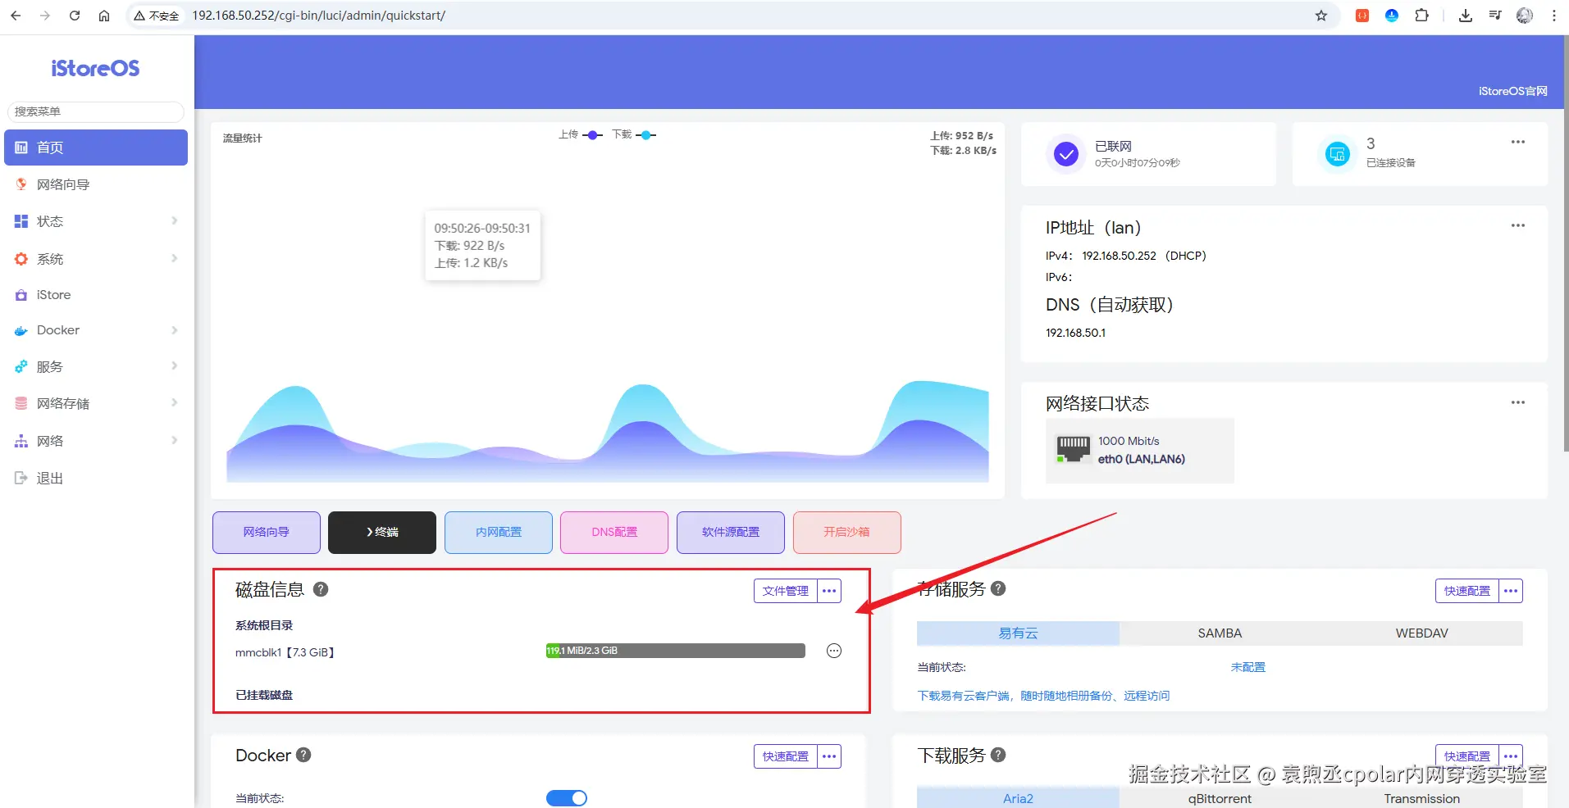
Task: Open the help icon beside Docker
Action: click(x=303, y=755)
